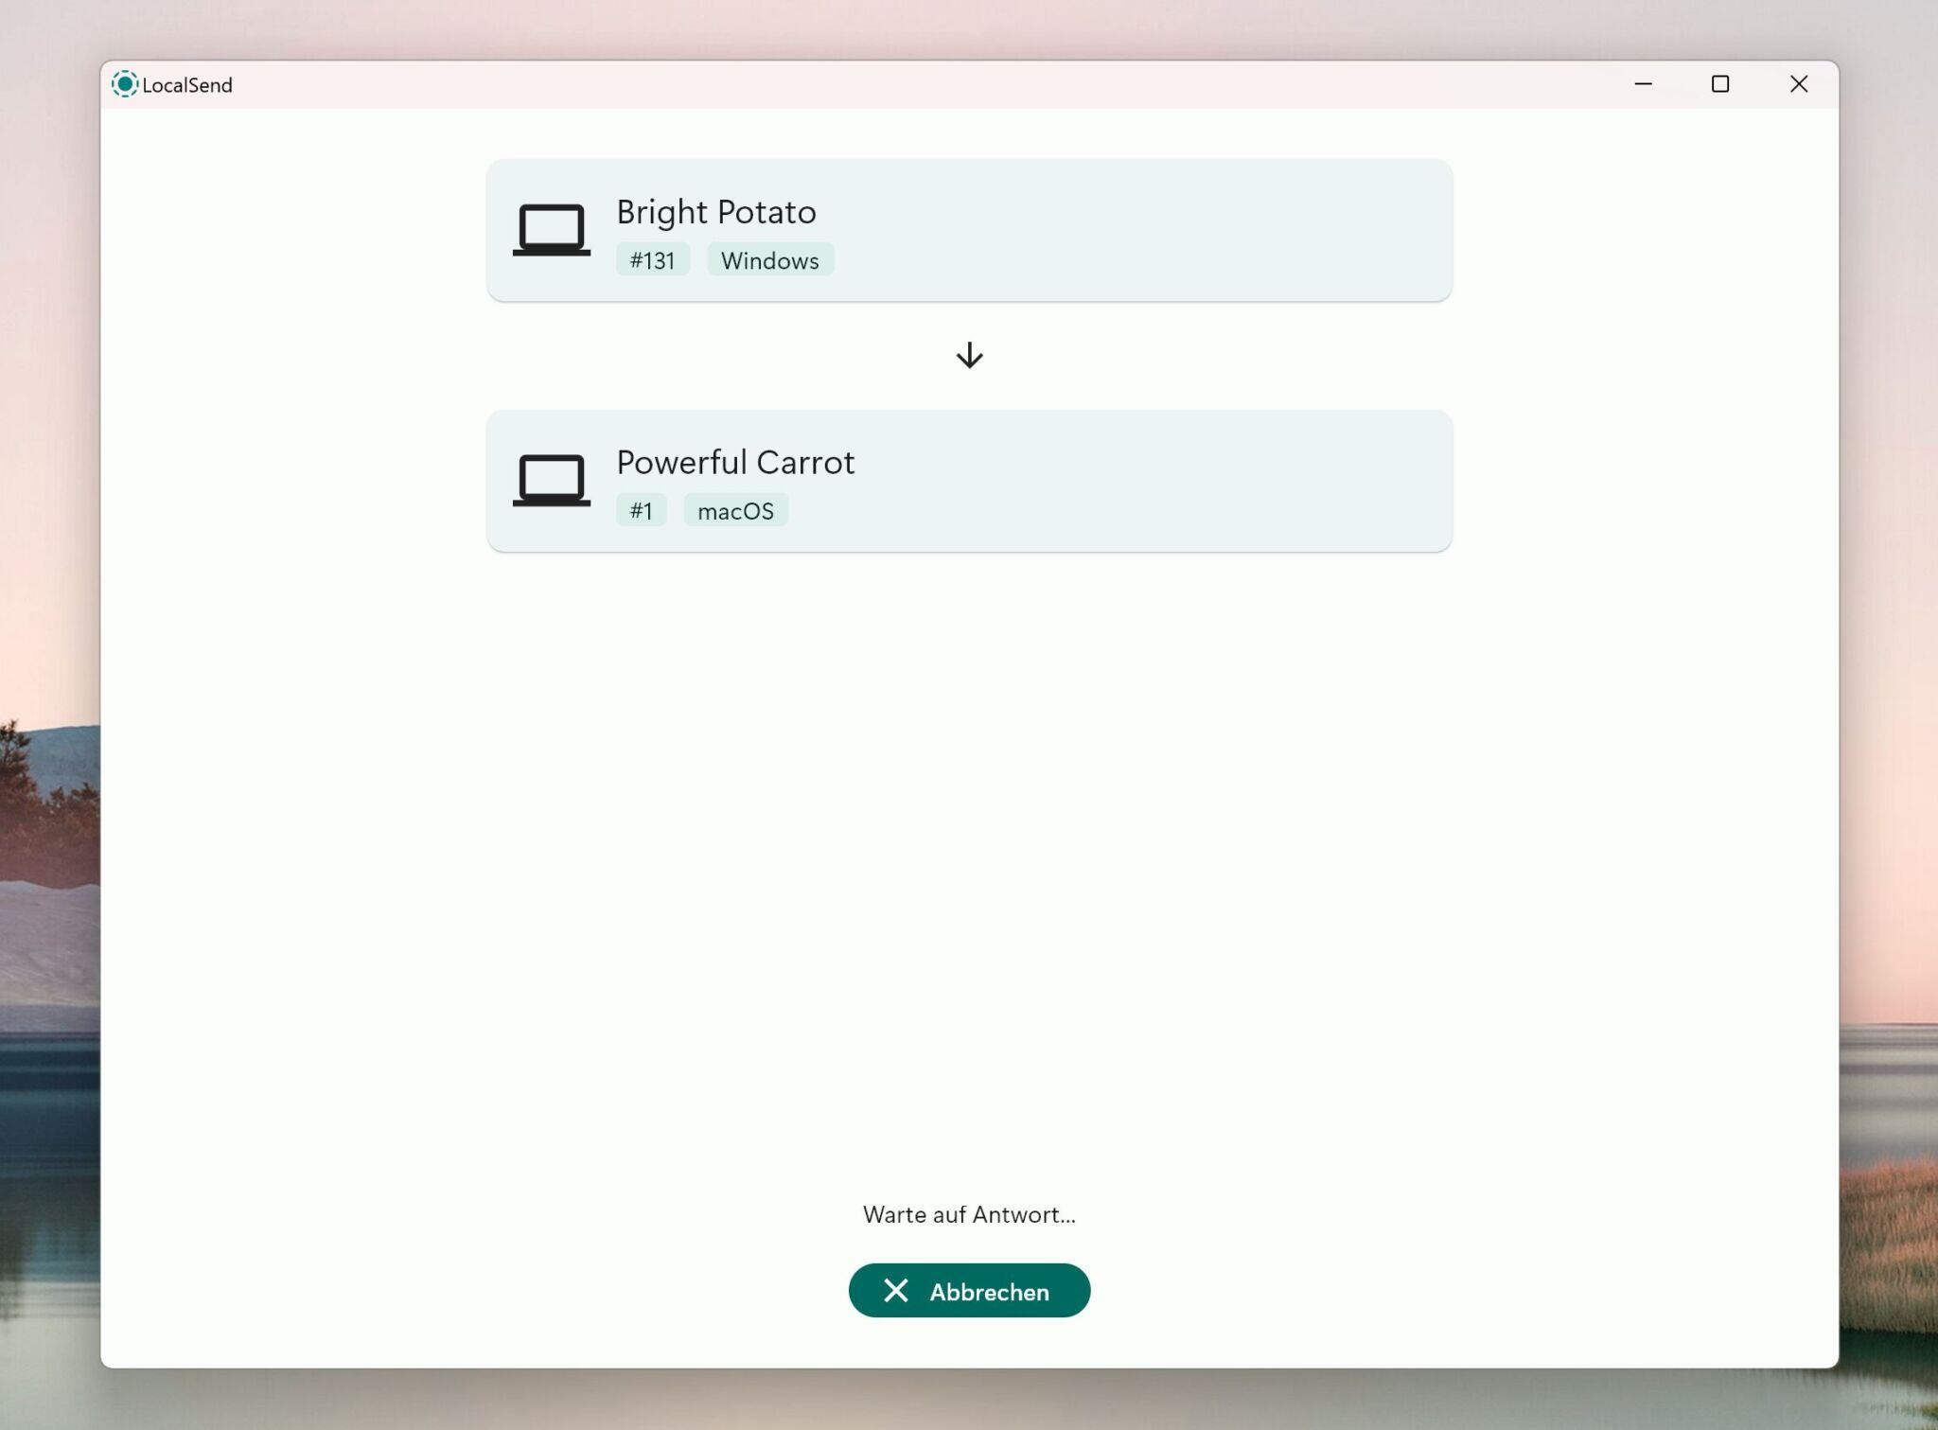This screenshot has width=1938, height=1430.
Task: Click the LocalSend window title text
Action: pyautogui.click(x=187, y=85)
